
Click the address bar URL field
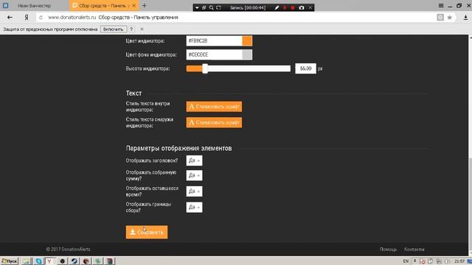click(x=235, y=18)
